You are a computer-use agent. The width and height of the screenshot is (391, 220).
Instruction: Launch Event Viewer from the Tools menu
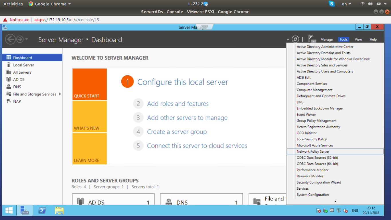tap(335, 114)
